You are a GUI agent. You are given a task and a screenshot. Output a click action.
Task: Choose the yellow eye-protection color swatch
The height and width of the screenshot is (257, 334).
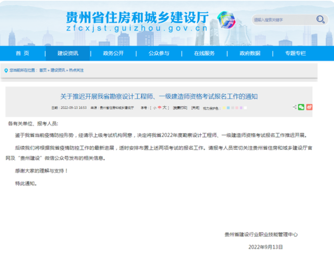(x=224, y=108)
